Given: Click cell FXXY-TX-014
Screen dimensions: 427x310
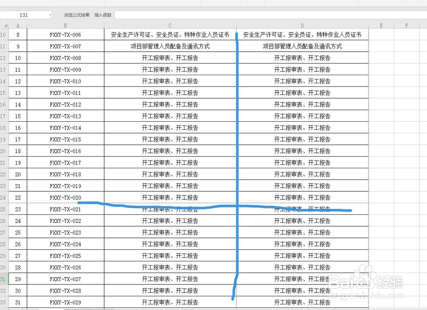Looking at the screenshot, I should coord(65,128).
